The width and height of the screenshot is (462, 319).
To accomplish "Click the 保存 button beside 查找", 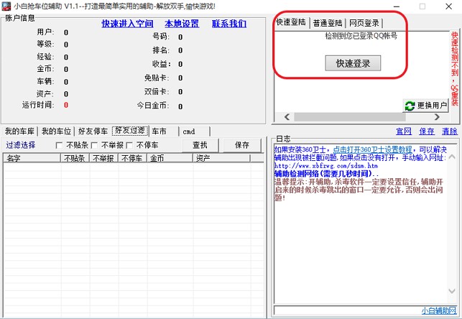I will 242,145.
